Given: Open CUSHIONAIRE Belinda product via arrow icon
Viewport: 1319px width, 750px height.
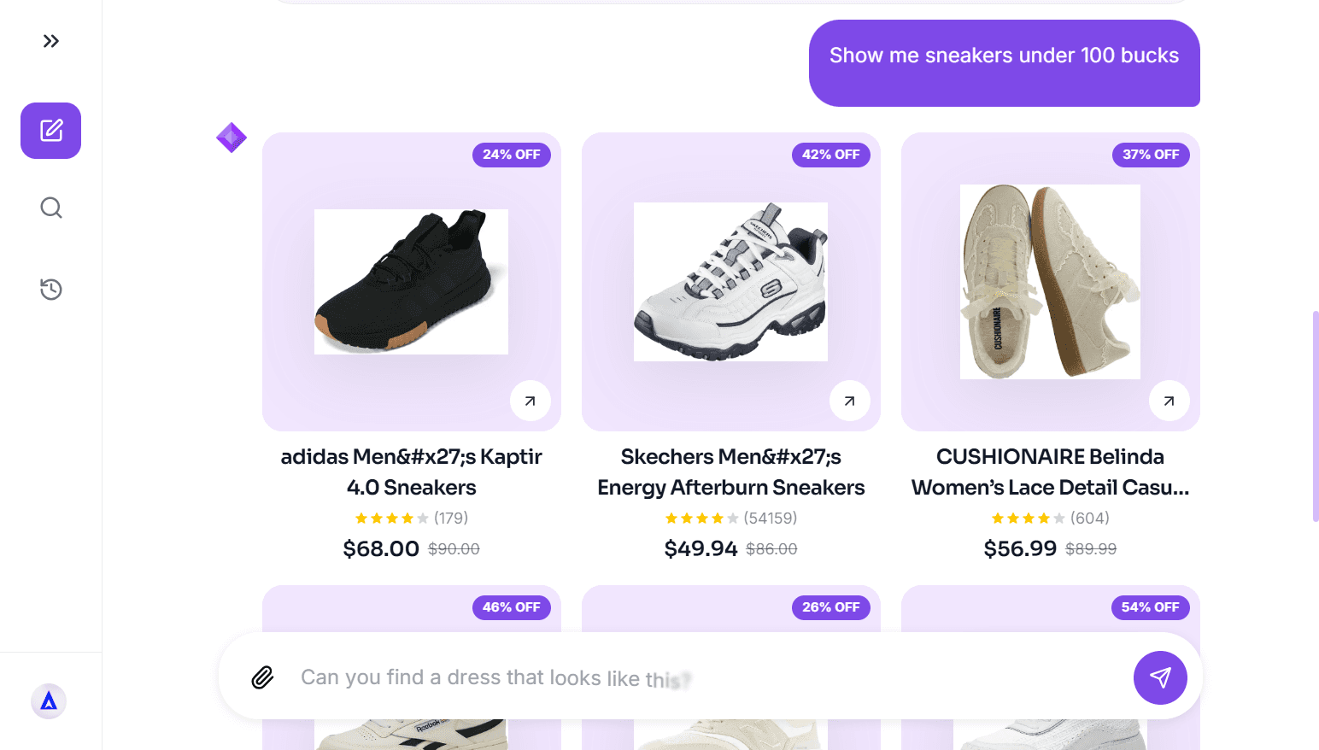Looking at the screenshot, I should [1170, 401].
